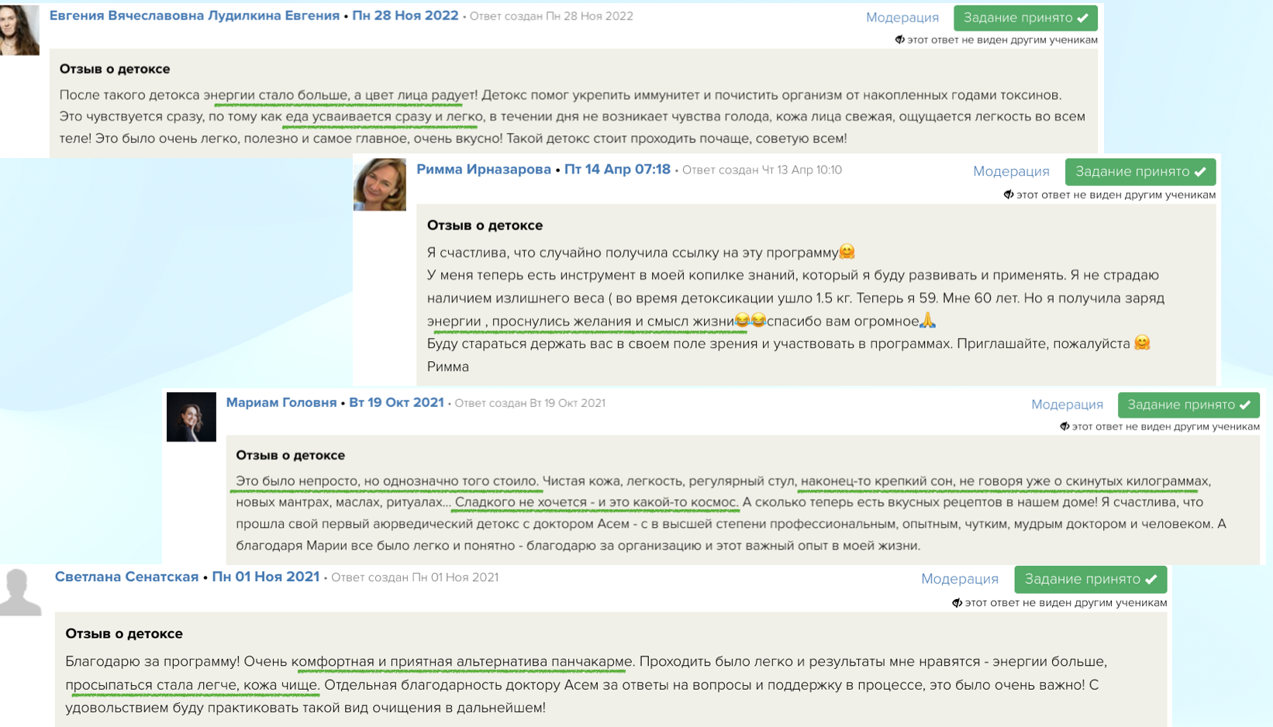Click text 'Ответ создан Чт 13 Апр 10:10'
1273x727 pixels.
(762, 170)
